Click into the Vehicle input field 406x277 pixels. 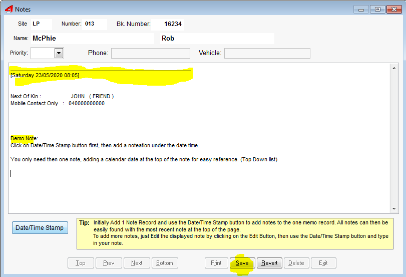click(267, 53)
